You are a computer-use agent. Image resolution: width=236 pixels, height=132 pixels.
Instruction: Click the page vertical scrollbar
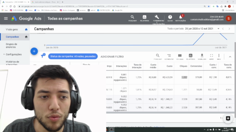(235, 80)
